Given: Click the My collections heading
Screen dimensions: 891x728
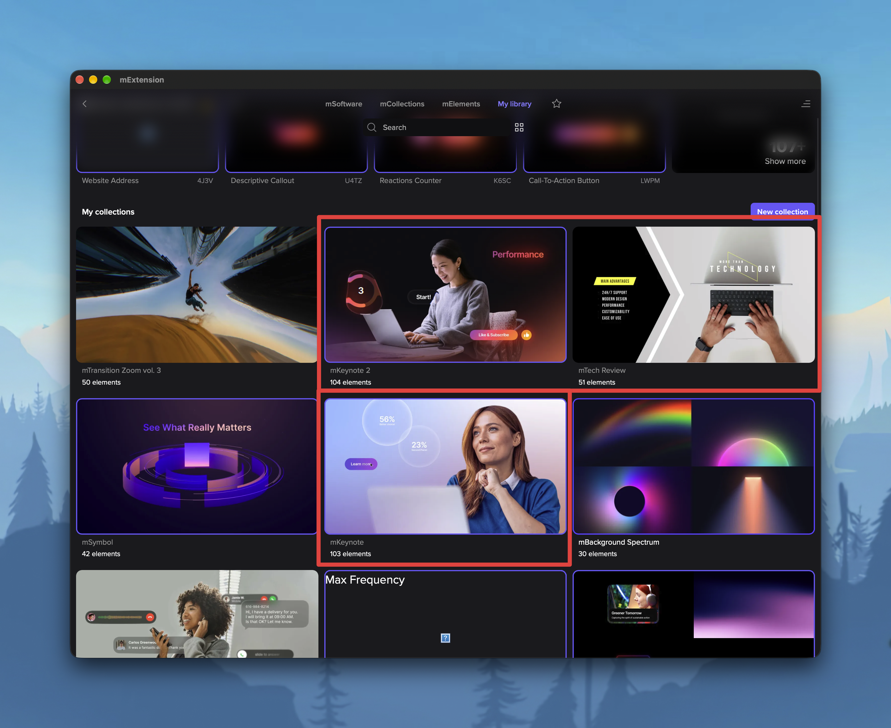Looking at the screenshot, I should point(108,212).
